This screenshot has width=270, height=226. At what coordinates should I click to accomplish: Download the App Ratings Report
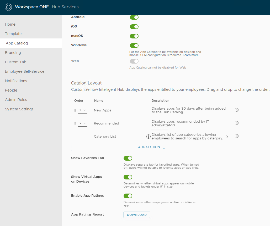click(x=137, y=215)
